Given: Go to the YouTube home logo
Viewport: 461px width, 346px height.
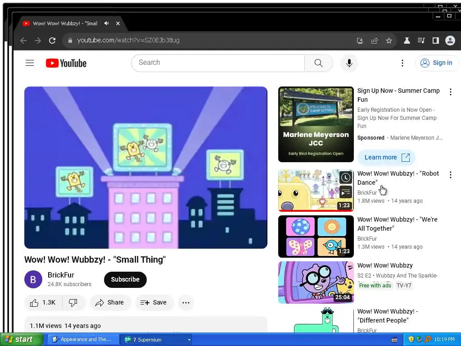Looking at the screenshot, I should [66, 63].
